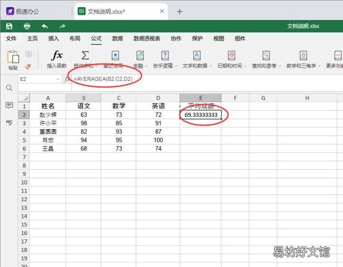
Task: Expand the Lookup and Reference dropdown arrow
Action: 280,66
